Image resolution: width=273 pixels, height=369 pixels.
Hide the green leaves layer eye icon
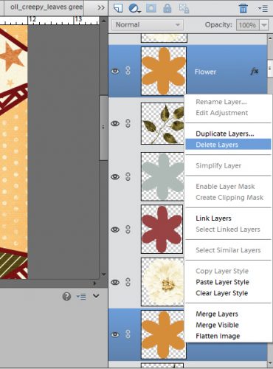115,123
